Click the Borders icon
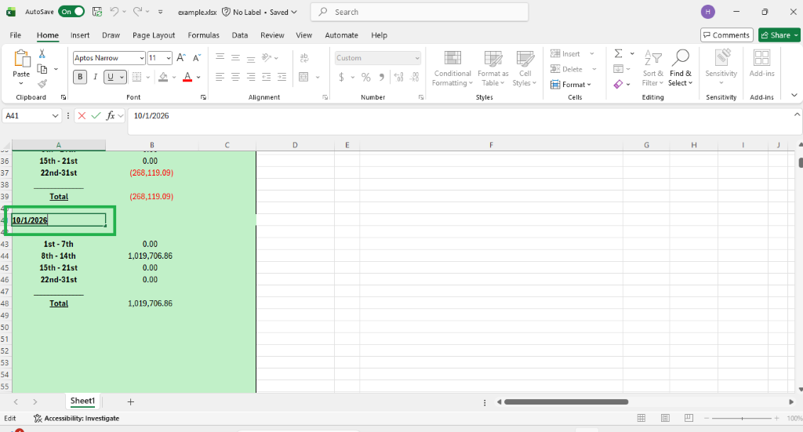This screenshot has width=803, height=432. pyautogui.click(x=136, y=78)
